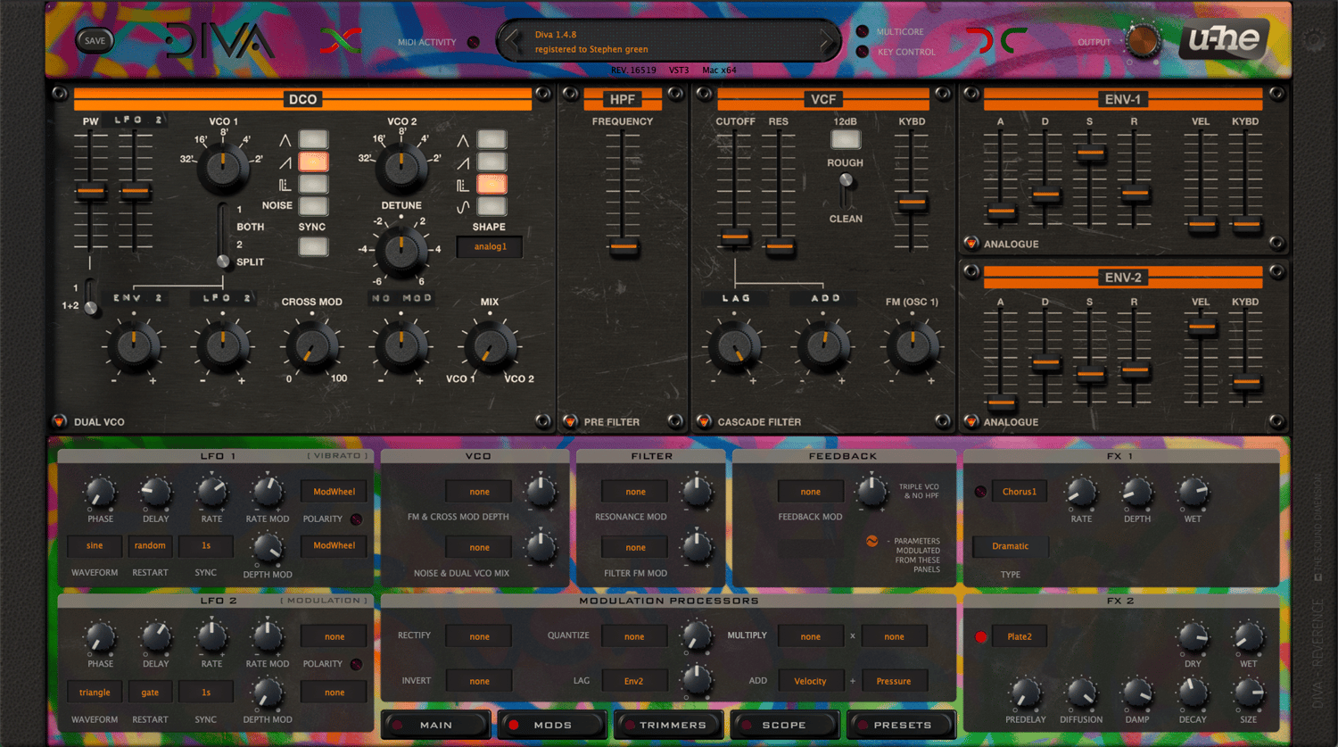The height and width of the screenshot is (747, 1338).
Task: Toggle the KEY CONTROL indicator
Action: (863, 52)
